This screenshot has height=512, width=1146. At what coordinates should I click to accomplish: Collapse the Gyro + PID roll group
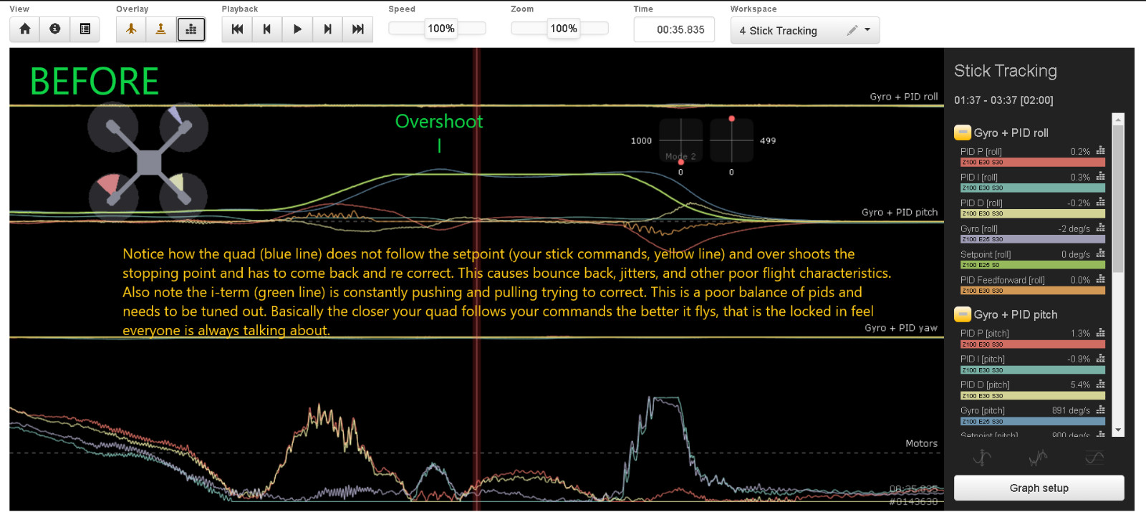pos(963,132)
